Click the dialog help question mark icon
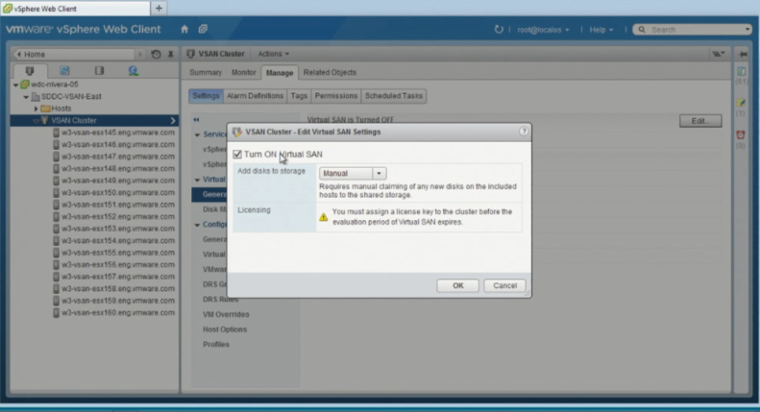The width and height of the screenshot is (760, 412). coord(524,131)
